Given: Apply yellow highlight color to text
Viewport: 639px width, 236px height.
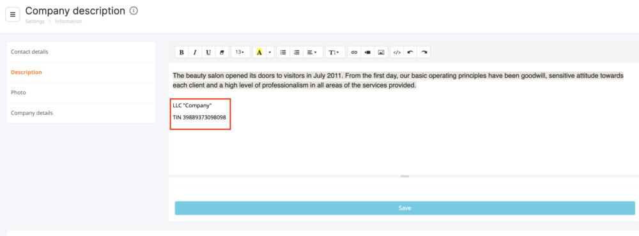Looking at the screenshot, I should tap(259, 52).
